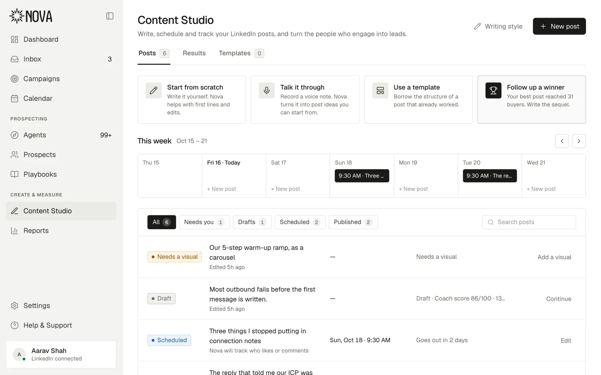Click the trophy icon in Follow up a winner
601x375 pixels.
click(493, 90)
